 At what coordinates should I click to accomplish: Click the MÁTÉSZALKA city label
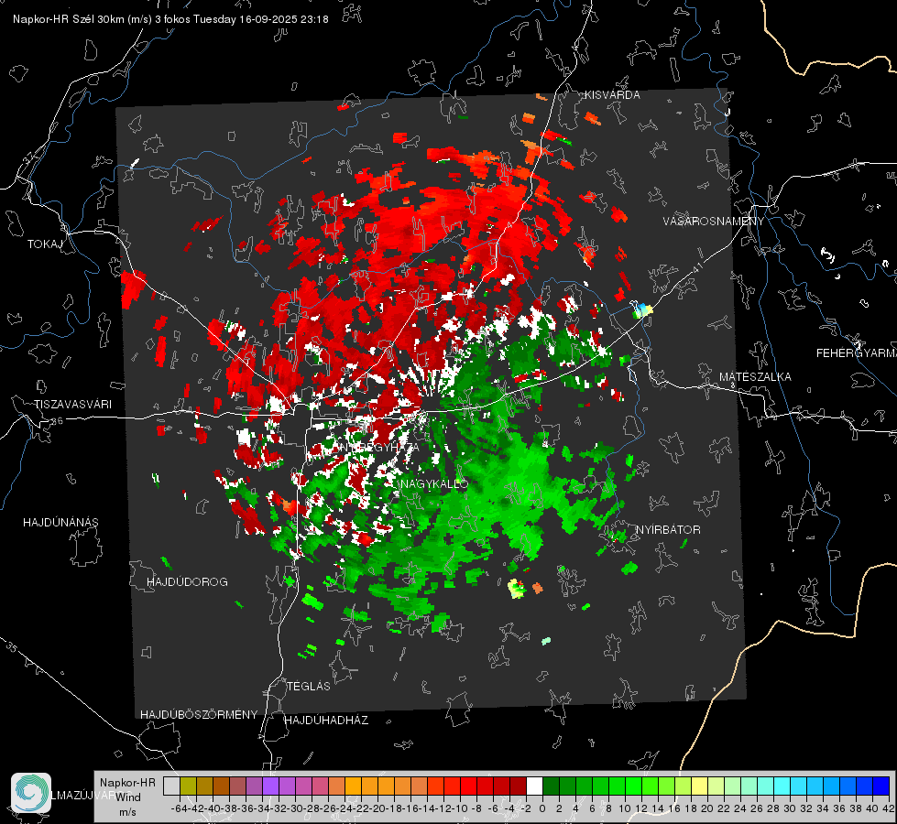click(x=755, y=377)
